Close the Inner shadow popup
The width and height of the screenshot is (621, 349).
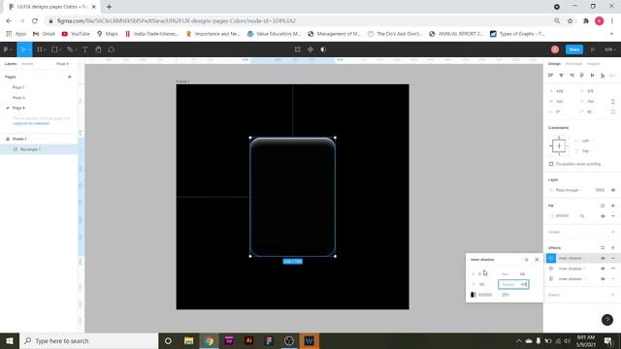pos(537,260)
